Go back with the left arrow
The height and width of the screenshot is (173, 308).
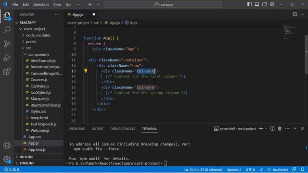(x=90, y=4)
